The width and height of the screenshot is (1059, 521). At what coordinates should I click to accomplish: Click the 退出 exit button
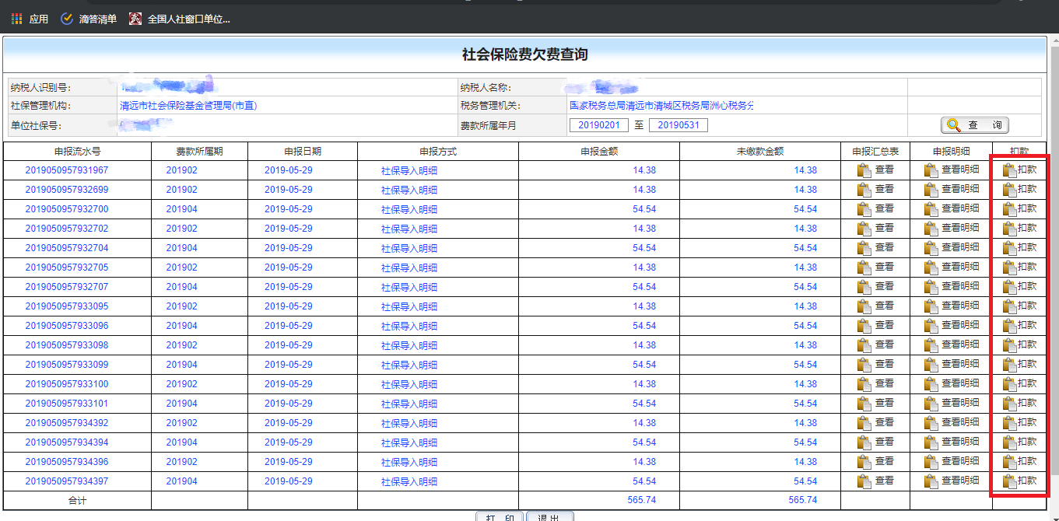(x=549, y=516)
